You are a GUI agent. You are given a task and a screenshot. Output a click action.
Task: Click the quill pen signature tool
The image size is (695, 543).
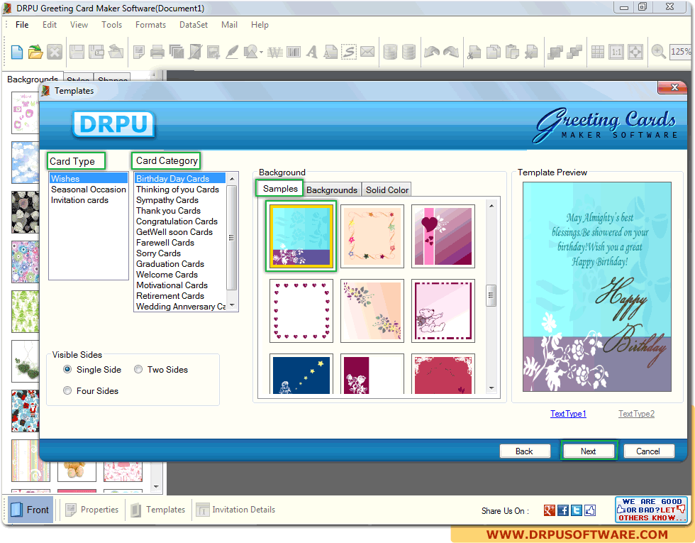[x=232, y=53]
